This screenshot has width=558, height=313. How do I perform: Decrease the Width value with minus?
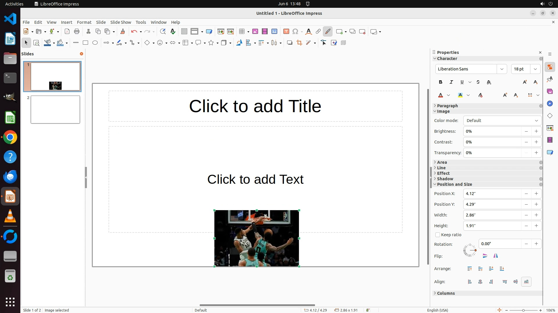[526, 215]
